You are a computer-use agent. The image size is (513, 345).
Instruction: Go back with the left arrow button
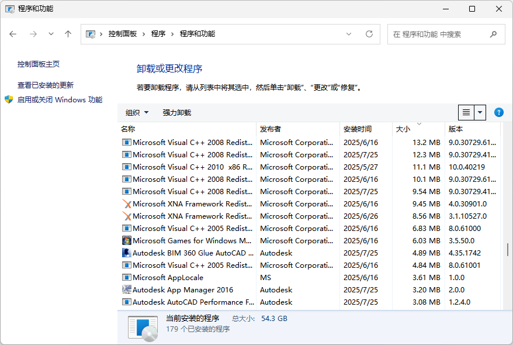(13, 34)
